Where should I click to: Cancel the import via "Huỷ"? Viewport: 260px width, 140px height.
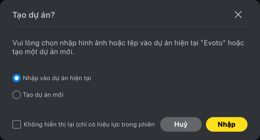[x=181, y=124]
